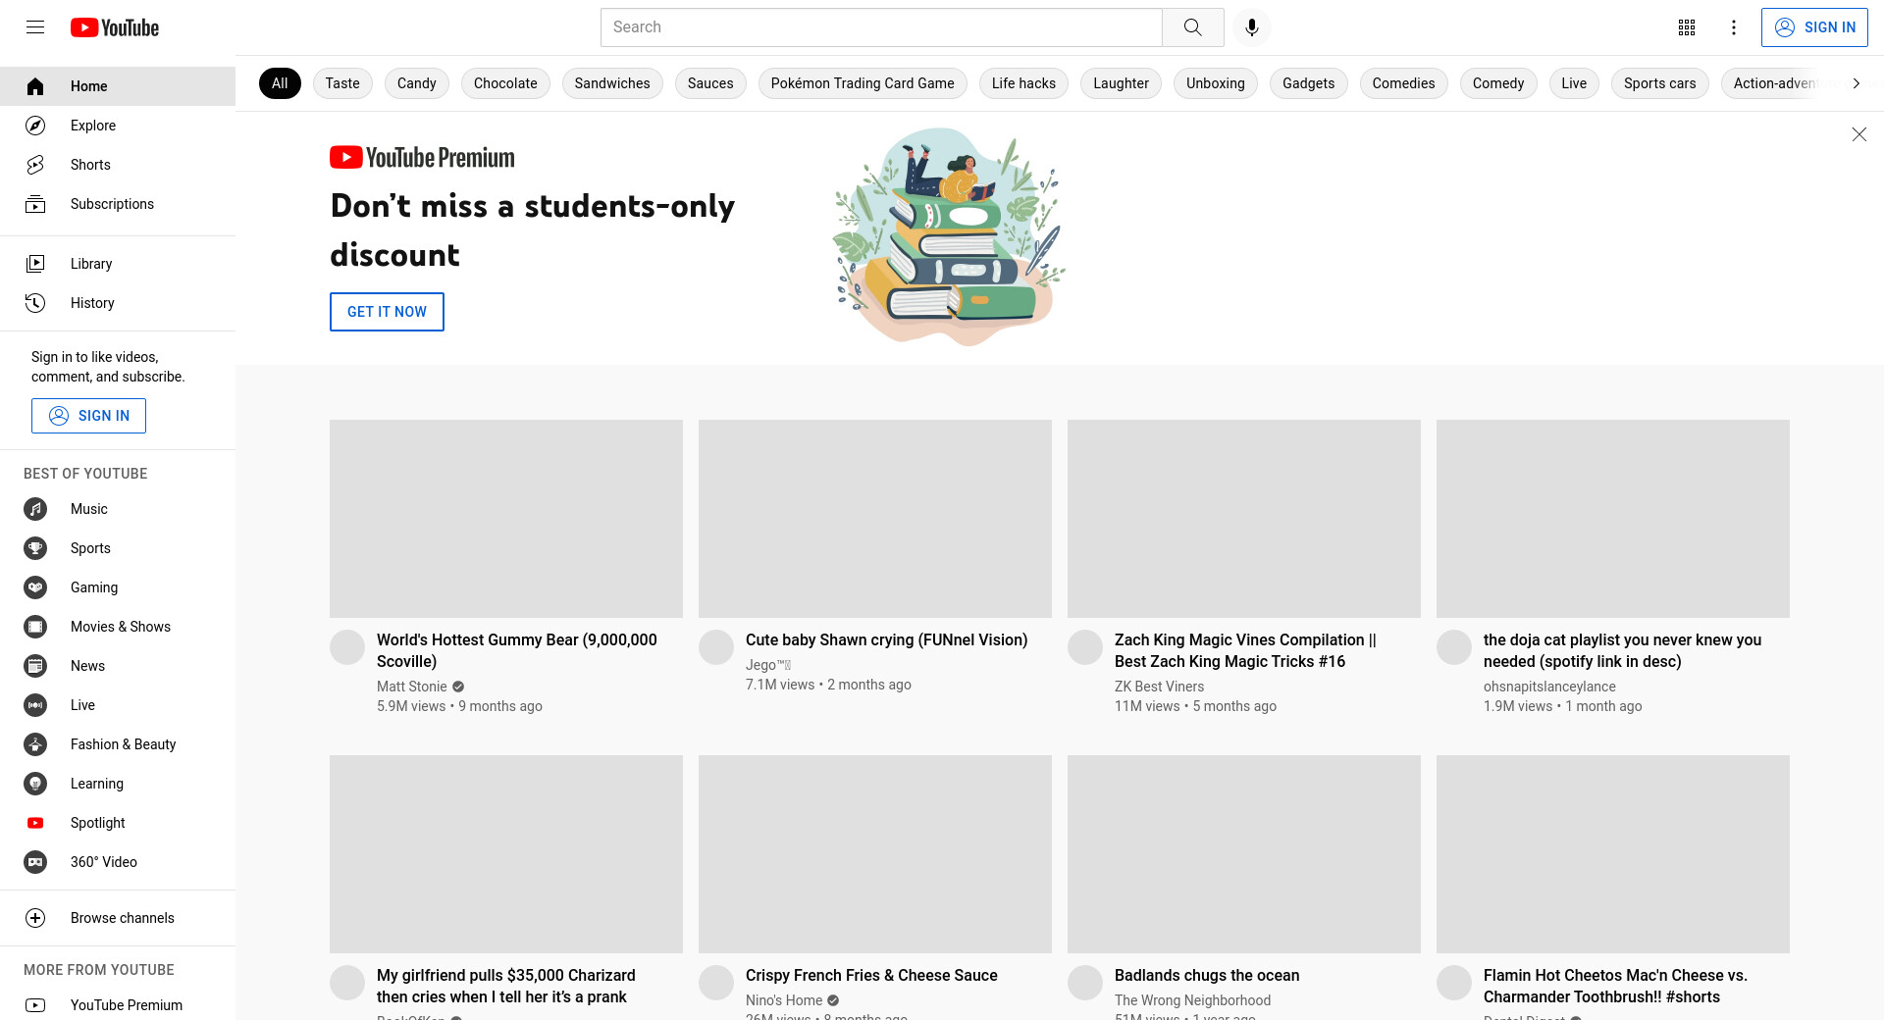
Task: Click GET IT NOW on Premium banner
Action: pos(387,312)
